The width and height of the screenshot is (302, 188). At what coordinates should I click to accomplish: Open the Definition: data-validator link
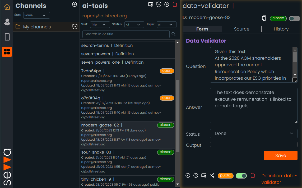coord(279,179)
